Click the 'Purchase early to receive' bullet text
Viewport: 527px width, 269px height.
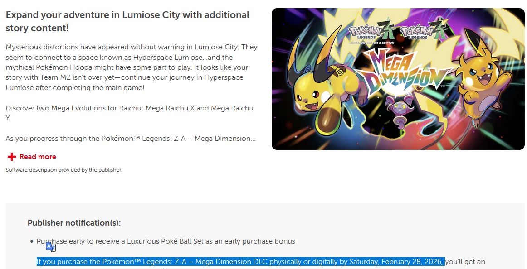(166, 241)
